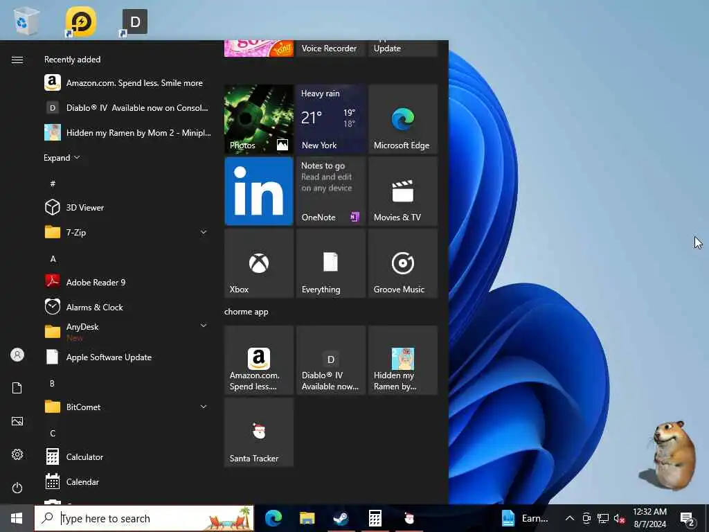Image resolution: width=709 pixels, height=532 pixels.
Task: Open the Movies & TV tile
Action: (x=403, y=191)
